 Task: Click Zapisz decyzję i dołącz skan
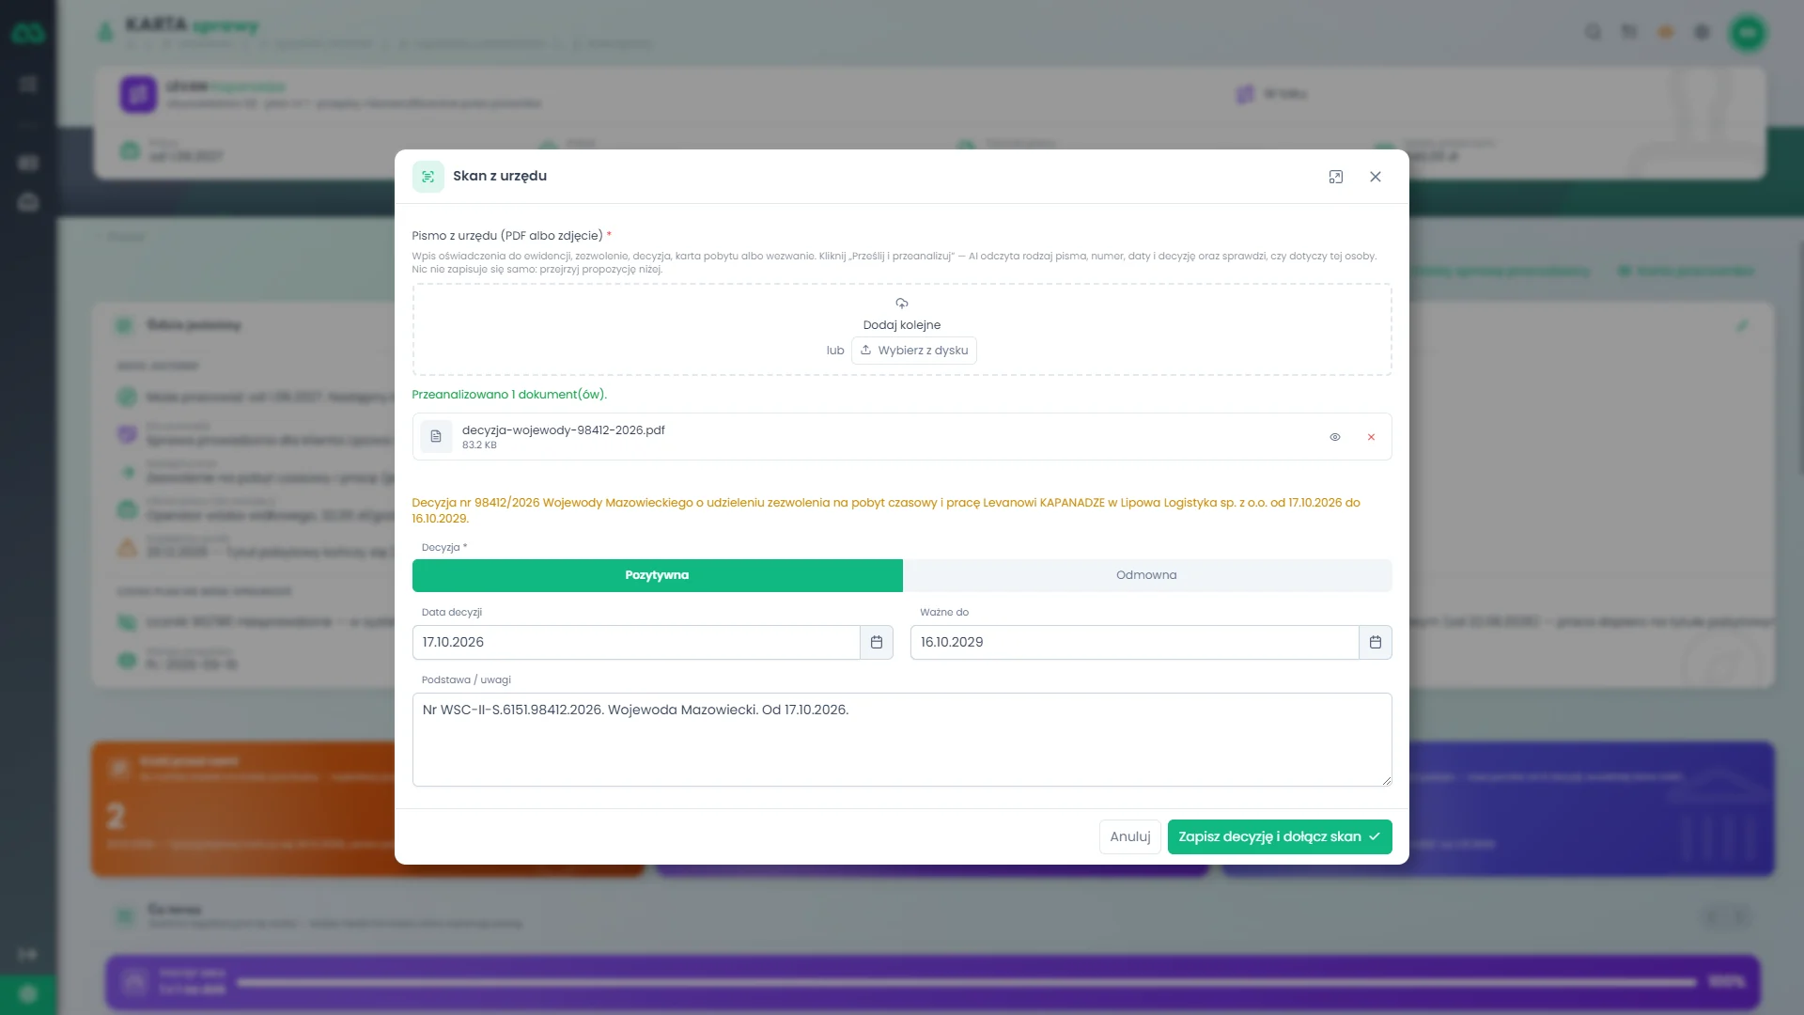click(x=1279, y=836)
